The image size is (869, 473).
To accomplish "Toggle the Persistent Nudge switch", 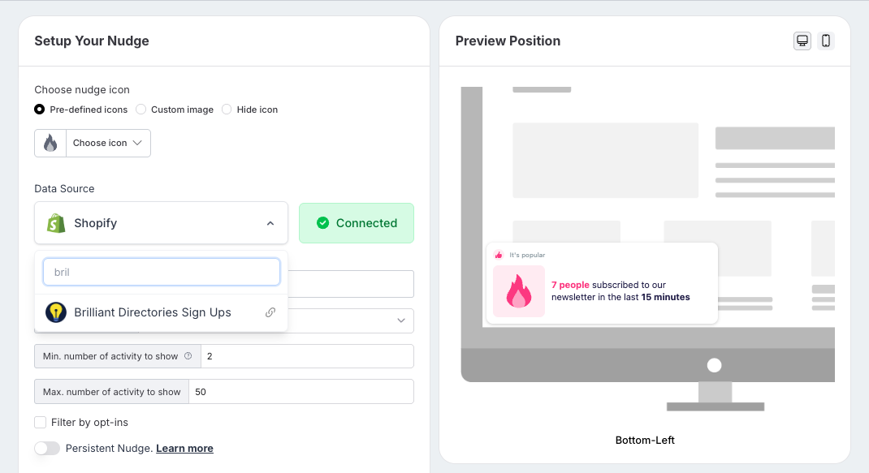I will 47,448.
